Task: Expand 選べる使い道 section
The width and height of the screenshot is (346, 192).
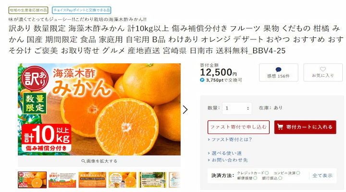Action: pos(226,153)
